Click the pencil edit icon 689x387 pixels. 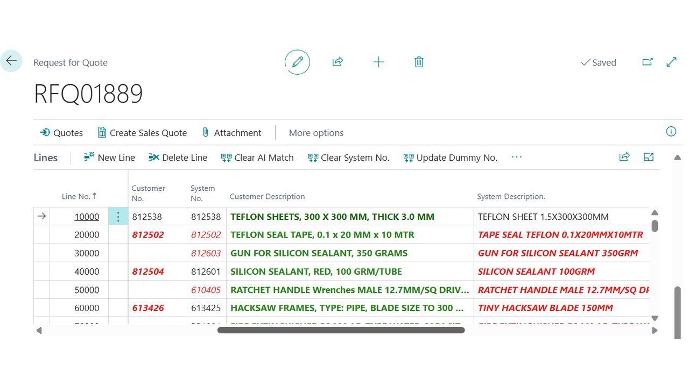[x=297, y=62]
